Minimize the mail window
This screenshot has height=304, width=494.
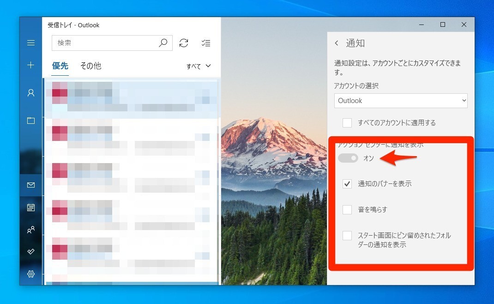coord(422,24)
